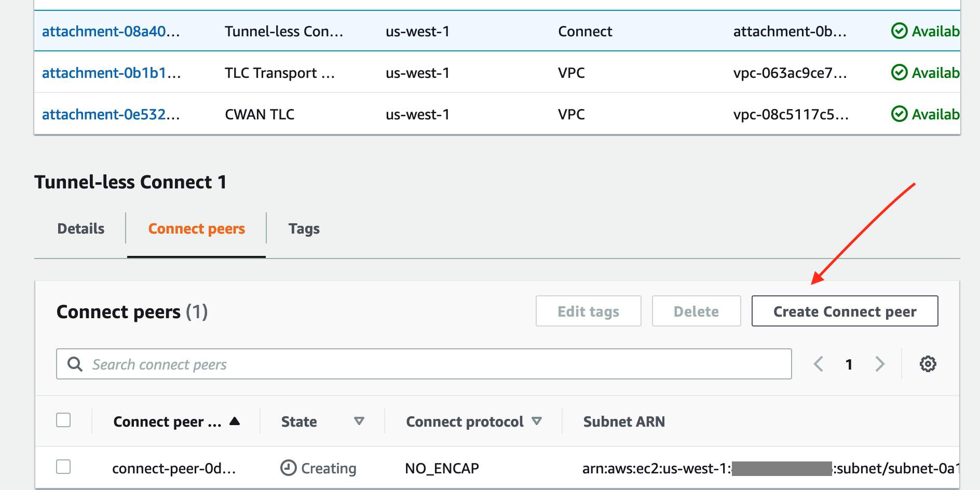Click the Connect peer column header text
Image resolution: width=980 pixels, height=490 pixels.
point(167,421)
